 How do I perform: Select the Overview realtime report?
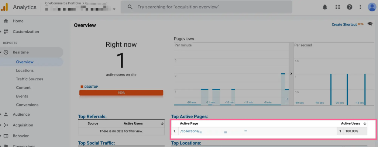point(25,62)
